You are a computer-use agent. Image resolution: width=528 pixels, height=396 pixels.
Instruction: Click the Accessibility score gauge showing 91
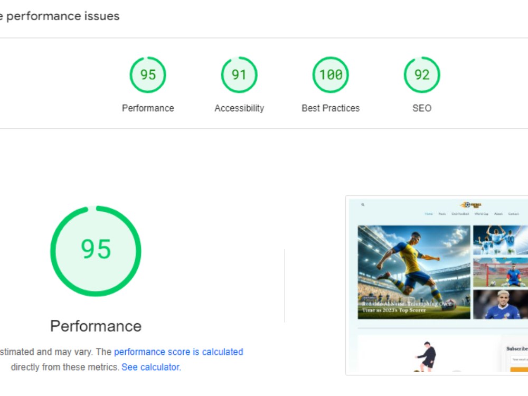pyautogui.click(x=239, y=75)
